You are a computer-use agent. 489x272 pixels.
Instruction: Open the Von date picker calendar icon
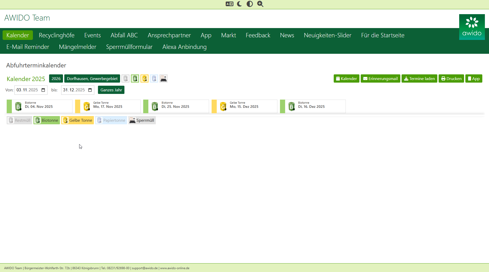coord(43,90)
